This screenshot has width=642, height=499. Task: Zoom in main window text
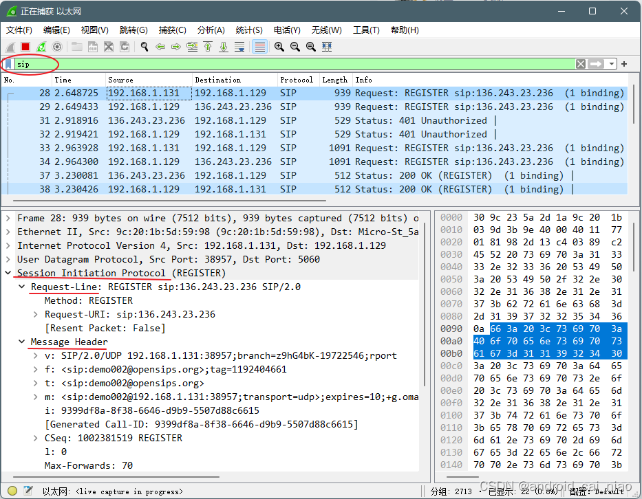[279, 47]
